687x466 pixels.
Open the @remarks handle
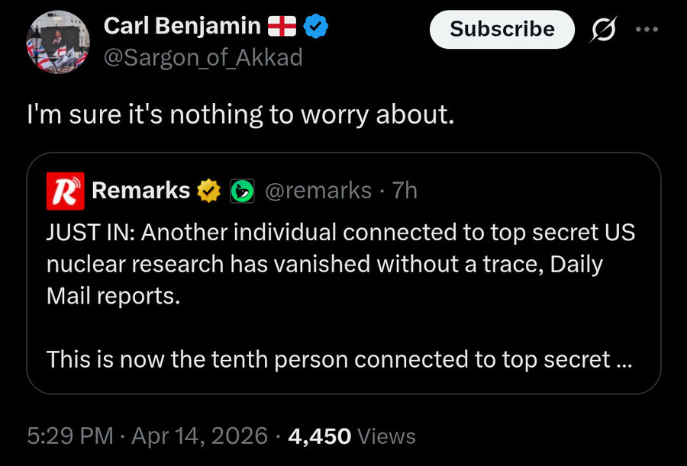[318, 191]
